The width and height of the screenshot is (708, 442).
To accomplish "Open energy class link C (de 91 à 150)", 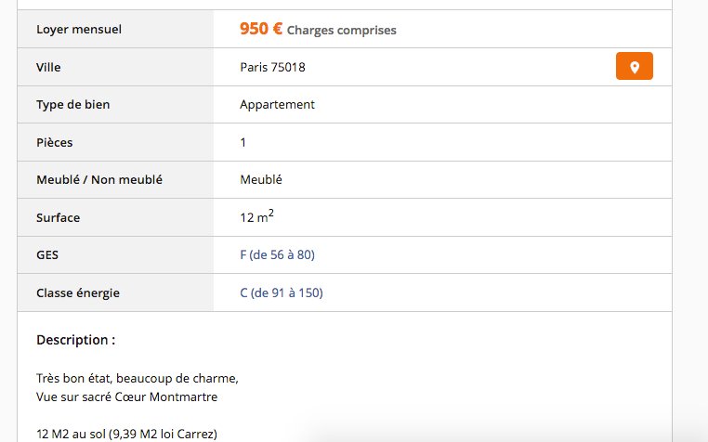I will [x=282, y=293].
